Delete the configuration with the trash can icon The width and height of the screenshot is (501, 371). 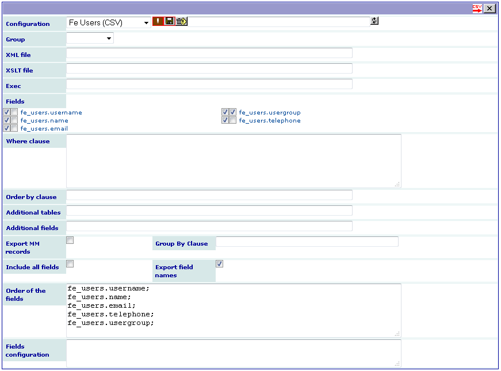(x=181, y=21)
